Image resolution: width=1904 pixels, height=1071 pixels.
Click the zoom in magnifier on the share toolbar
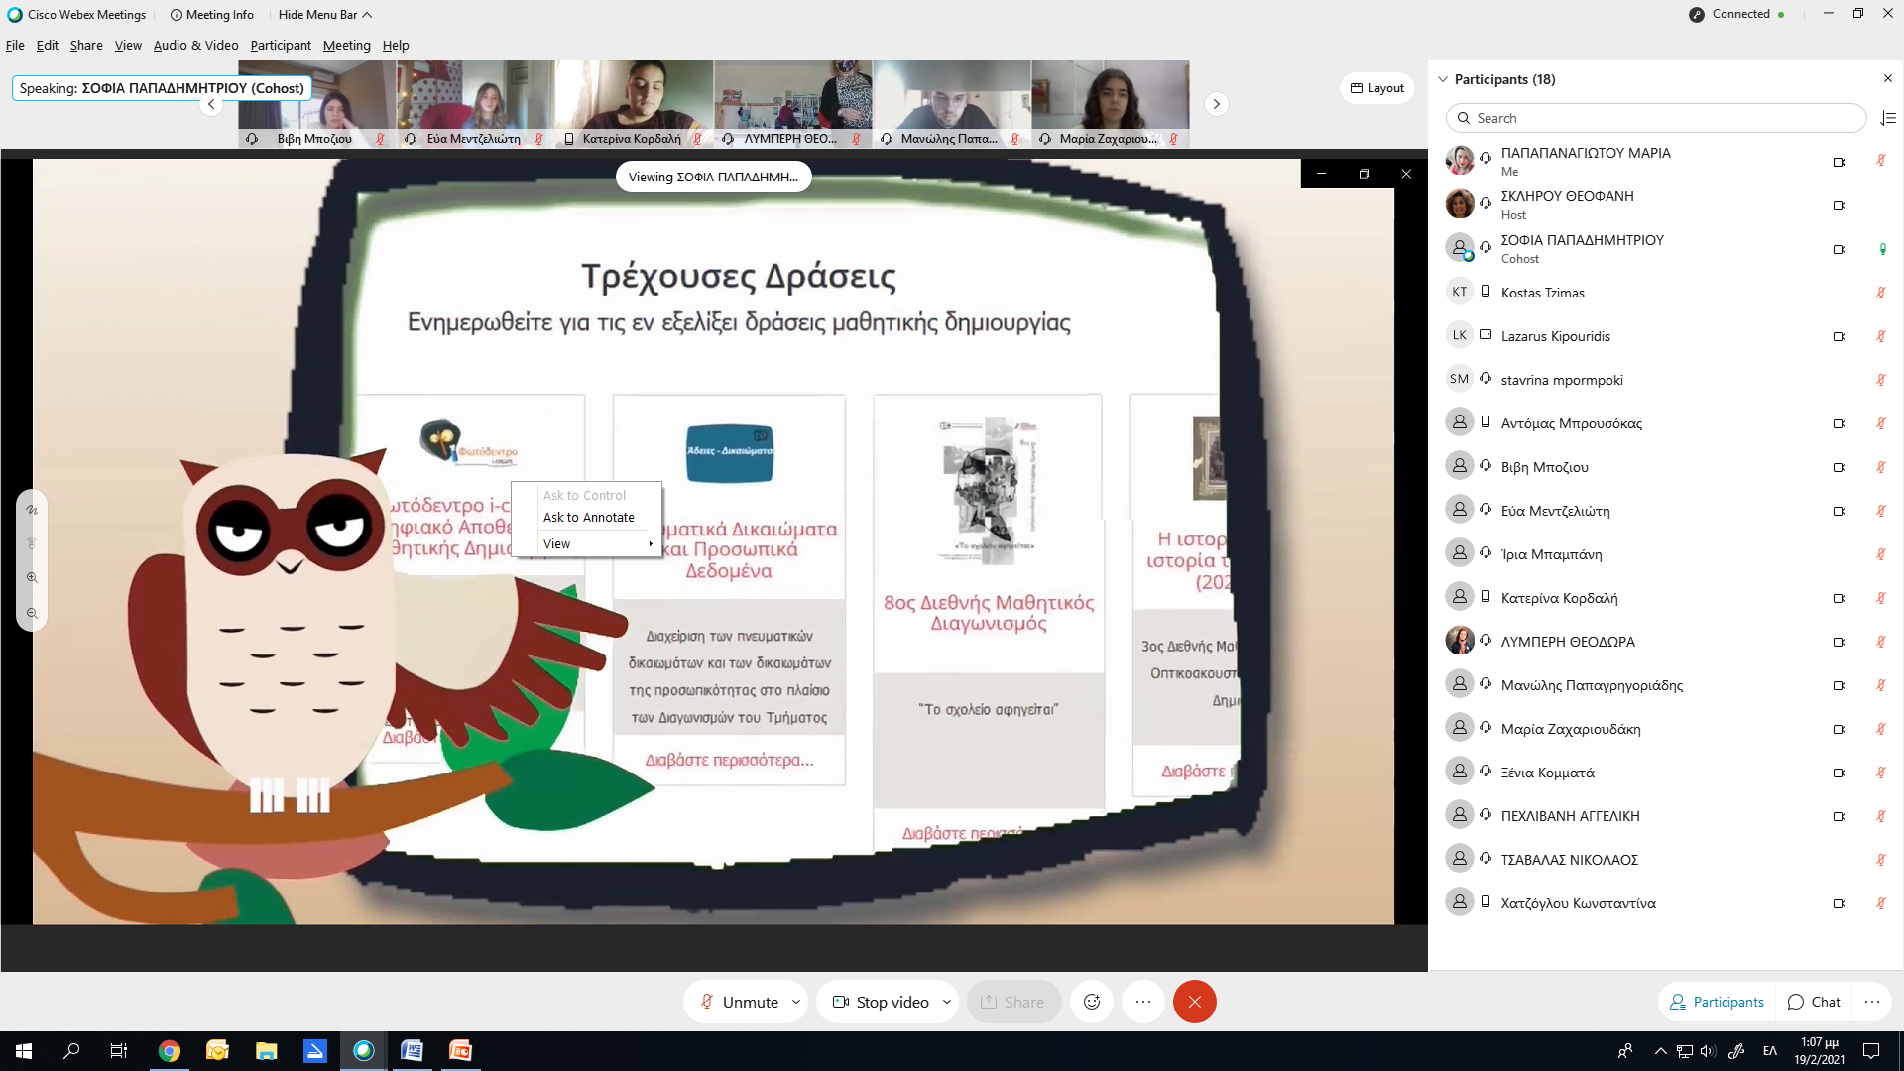tap(32, 577)
